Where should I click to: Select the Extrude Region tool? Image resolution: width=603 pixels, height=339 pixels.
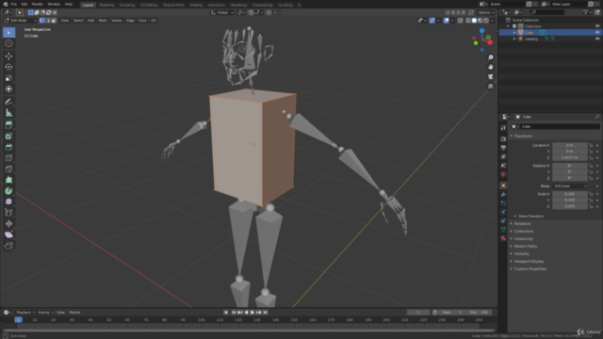[8, 125]
